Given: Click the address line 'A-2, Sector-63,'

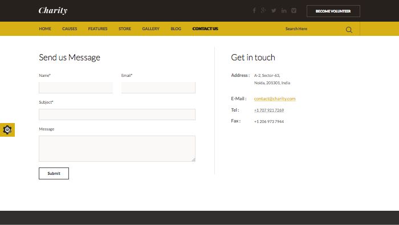Looking at the screenshot, I should pyautogui.click(x=267, y=76).
